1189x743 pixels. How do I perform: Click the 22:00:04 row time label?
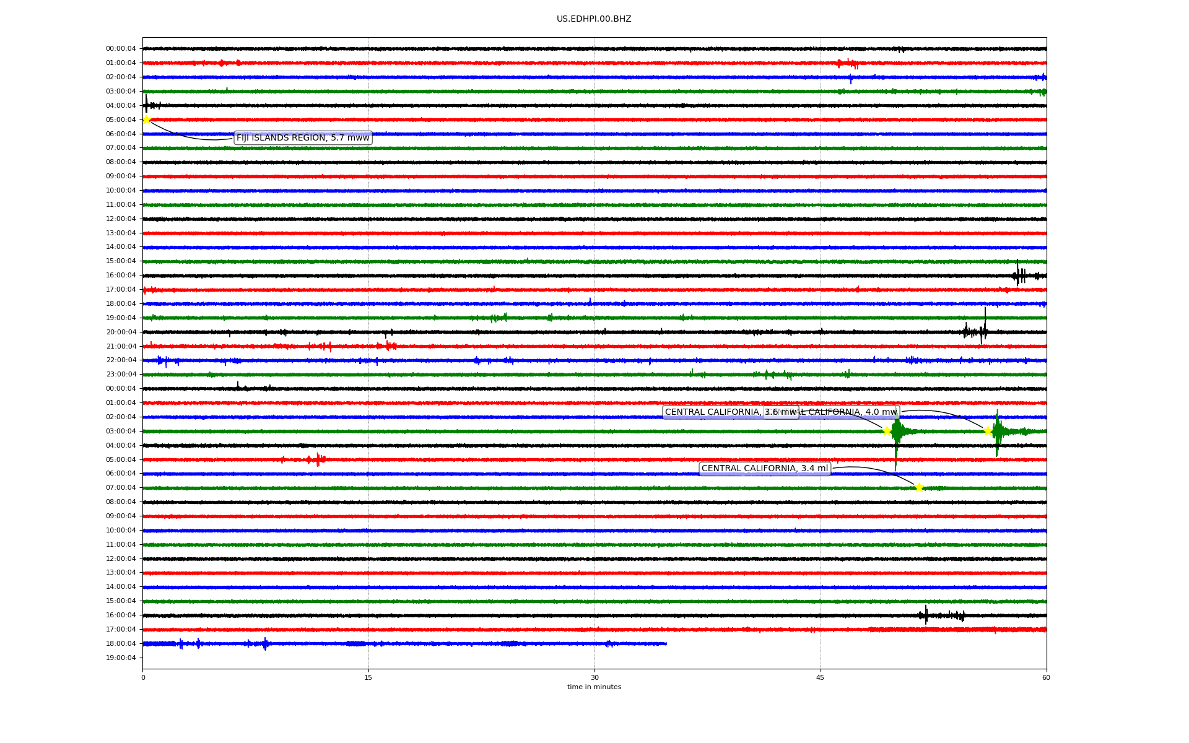pyautogui.click(x=121, y=360)
